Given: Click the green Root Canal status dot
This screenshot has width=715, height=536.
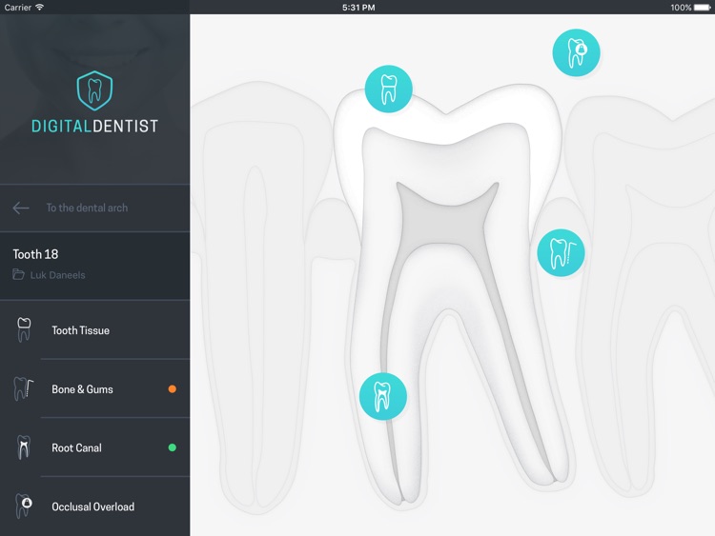Looking at the screenshot, I should pos(173,447).
